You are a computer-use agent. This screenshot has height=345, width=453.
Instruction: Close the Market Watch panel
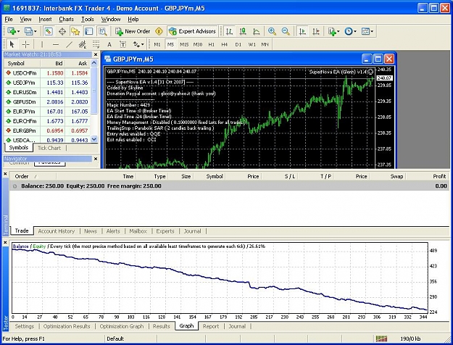click(96, 54)
